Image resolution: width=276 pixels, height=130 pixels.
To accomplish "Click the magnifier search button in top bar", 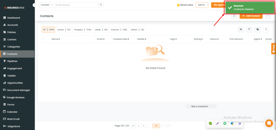I will tap(101, 5).
